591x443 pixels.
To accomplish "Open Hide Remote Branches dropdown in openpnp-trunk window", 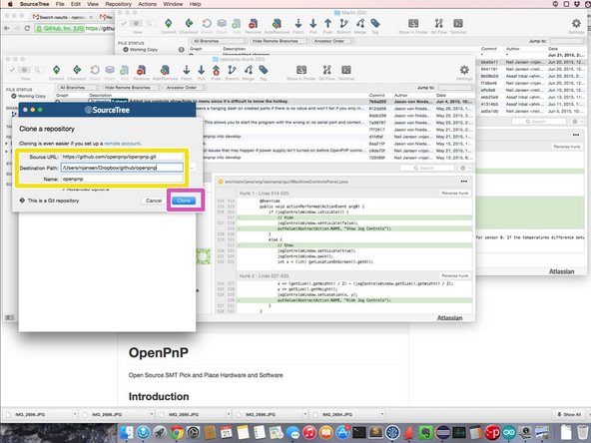I will point(133,88).
